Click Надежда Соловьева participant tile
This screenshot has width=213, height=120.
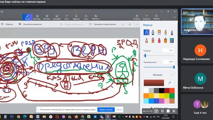pyautogui.click(x=197, y=50)
